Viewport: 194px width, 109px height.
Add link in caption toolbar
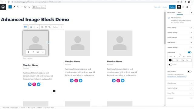click(38, 52)
